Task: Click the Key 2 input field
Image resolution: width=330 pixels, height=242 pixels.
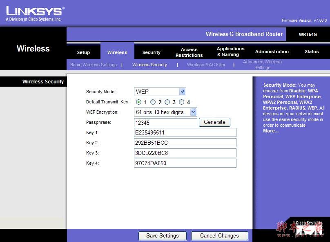Action: coord(185,143)
